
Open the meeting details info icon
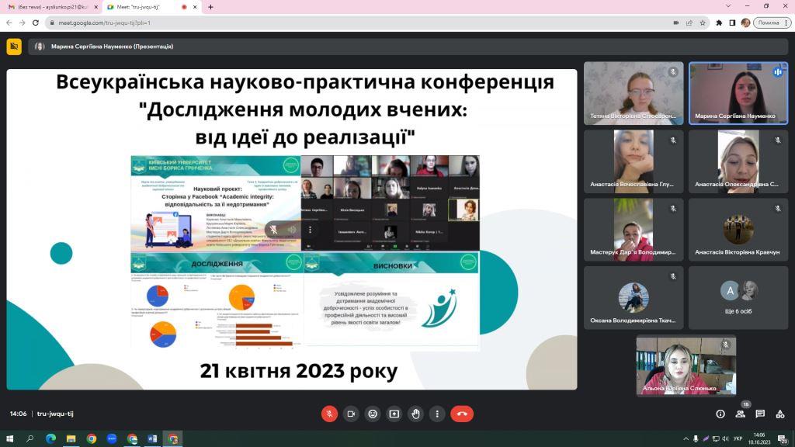click(x=720, y=414)
